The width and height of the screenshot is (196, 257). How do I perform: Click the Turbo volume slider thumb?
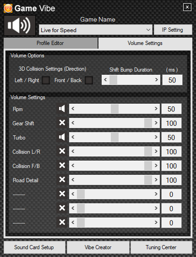click(114, 137)
